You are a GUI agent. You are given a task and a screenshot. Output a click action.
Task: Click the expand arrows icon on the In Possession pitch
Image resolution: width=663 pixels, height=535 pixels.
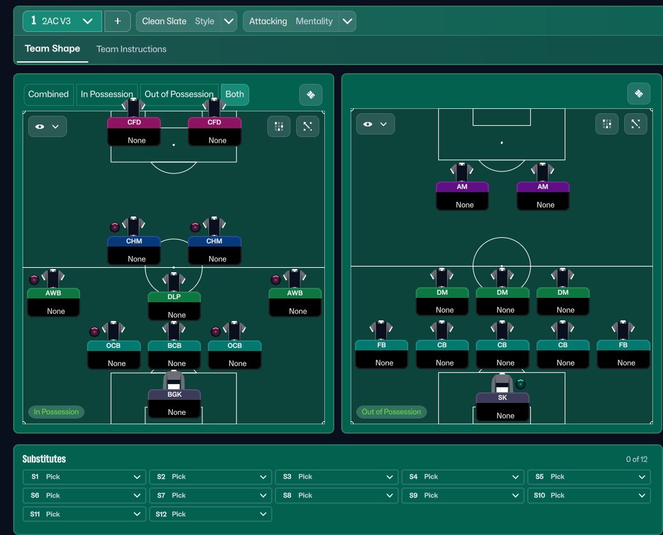308,126
